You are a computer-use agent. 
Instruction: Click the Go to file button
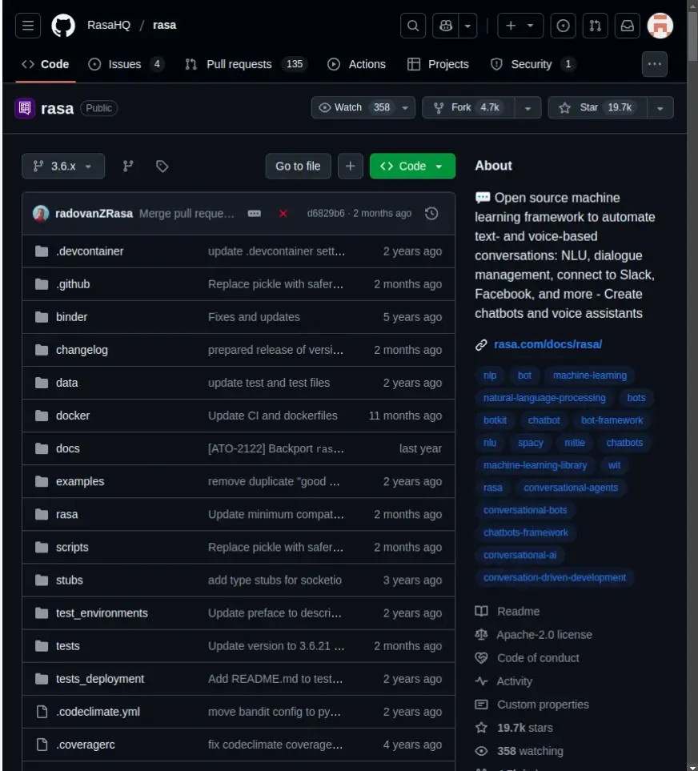click(298, 166)
